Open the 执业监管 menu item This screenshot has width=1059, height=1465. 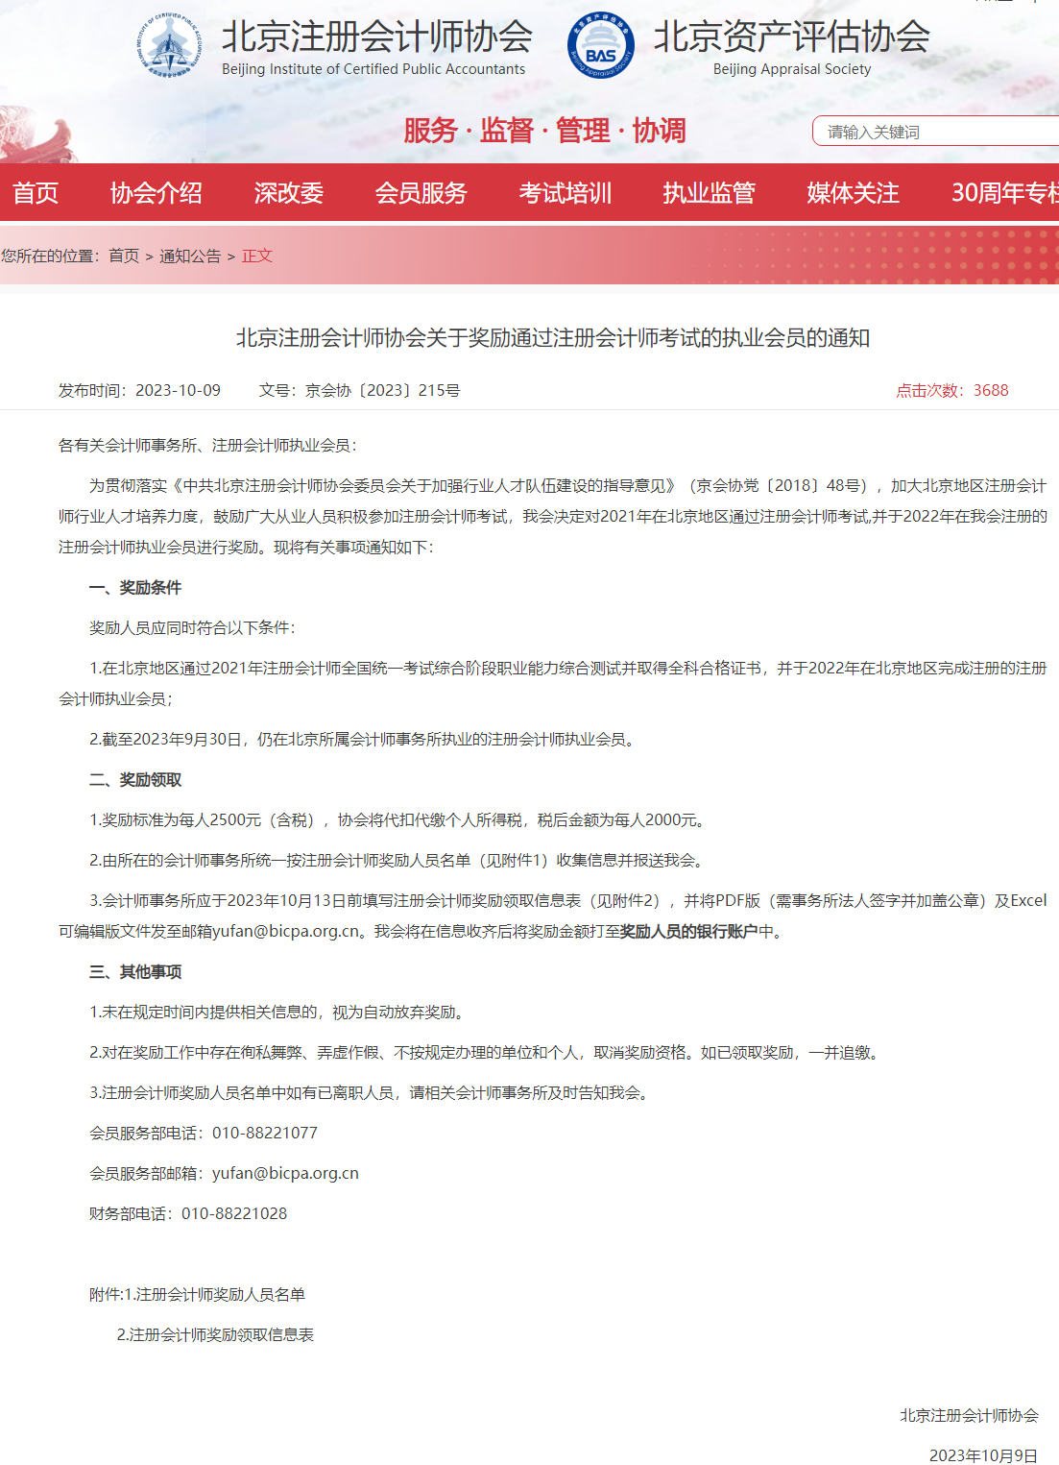[710, 193]
